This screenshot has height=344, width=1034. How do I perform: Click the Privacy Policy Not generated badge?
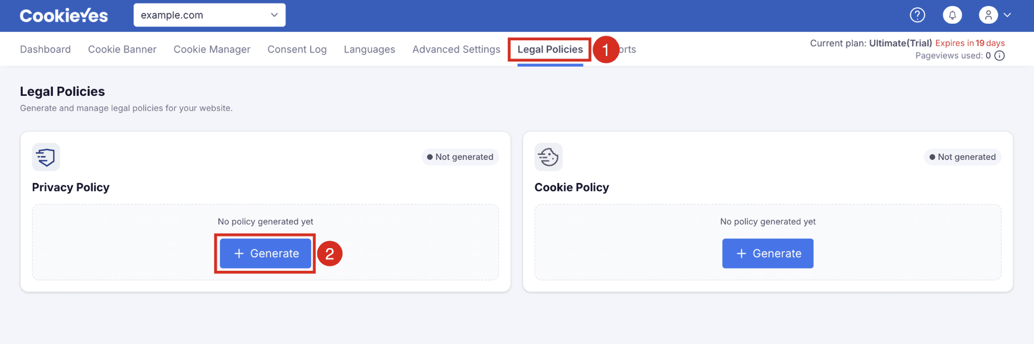[x=460, y=157]
